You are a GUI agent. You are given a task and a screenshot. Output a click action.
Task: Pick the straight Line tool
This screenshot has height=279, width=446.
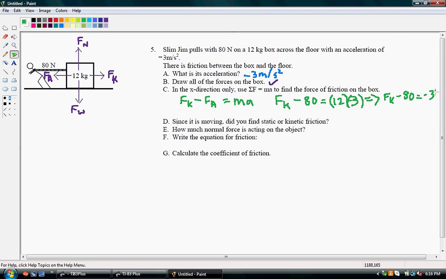[5, 72]
